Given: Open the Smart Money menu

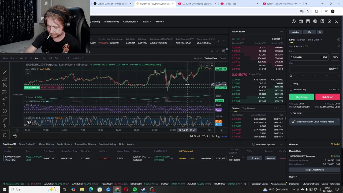Looking at the screenshot, I should coord(111,21).
